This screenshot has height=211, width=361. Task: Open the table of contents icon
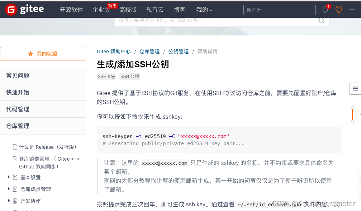(355, 88)
